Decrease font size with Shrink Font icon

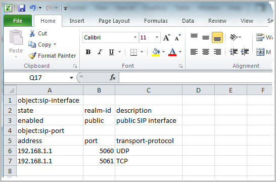[x=178, y=37]
